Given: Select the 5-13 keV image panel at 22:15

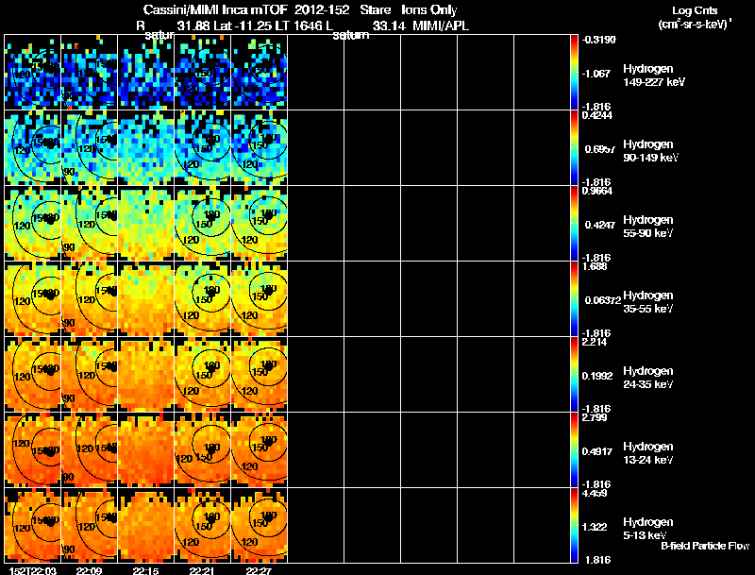Looking at the screenshot, I should coord(146,525).
